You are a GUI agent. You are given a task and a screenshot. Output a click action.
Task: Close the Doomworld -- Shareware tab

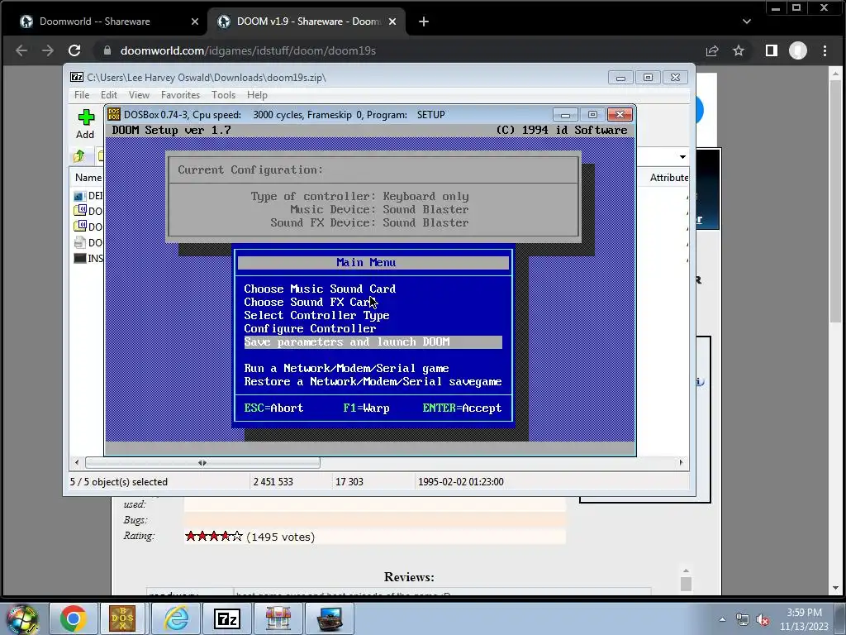(x=195, y=21)
